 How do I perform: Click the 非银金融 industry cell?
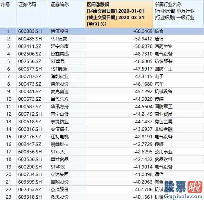pos(164,129)
